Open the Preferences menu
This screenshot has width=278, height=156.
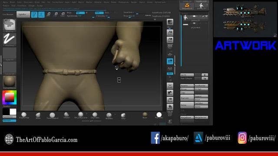(123, 2)
